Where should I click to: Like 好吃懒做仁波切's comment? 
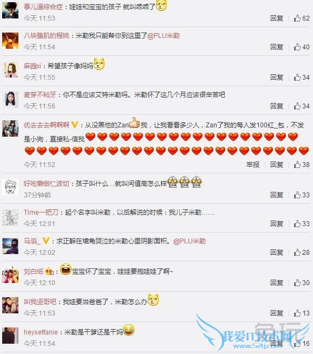click(x=302, y=195)
